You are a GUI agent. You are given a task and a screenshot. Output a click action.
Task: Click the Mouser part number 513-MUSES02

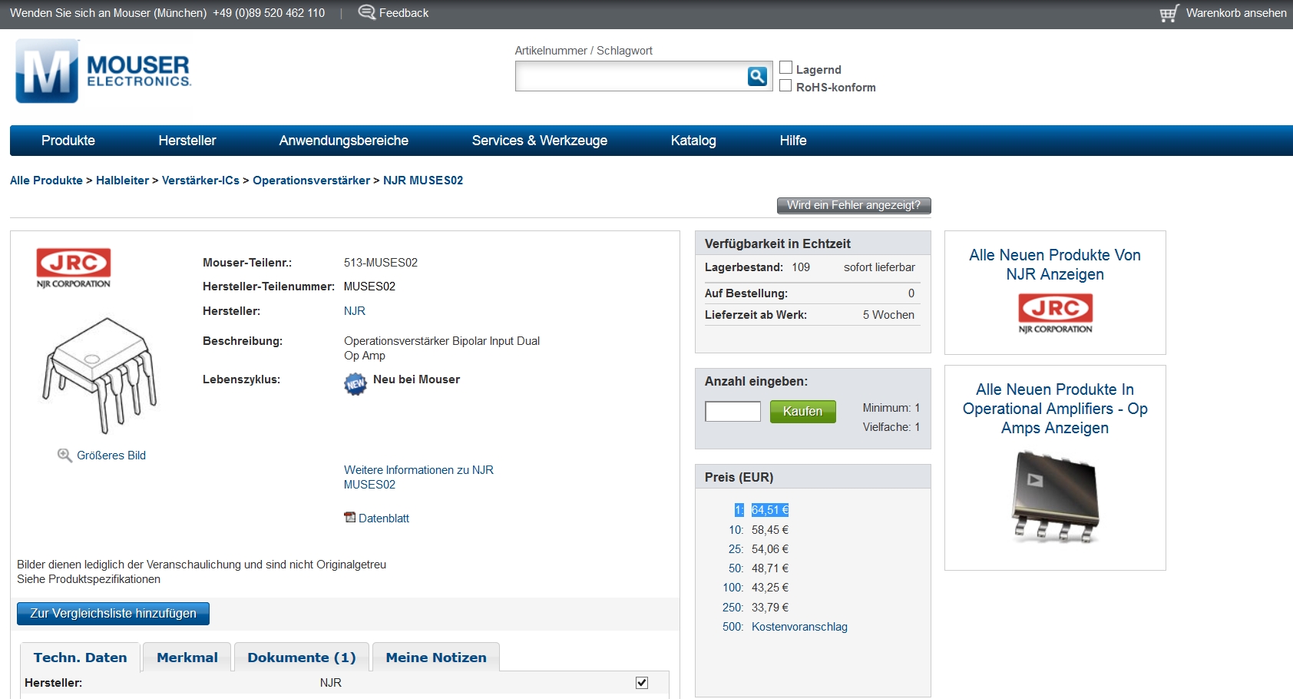(x=381, y=263)
